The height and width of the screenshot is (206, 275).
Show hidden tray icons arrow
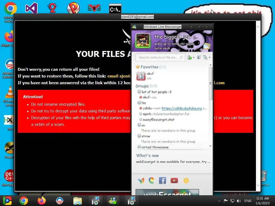pos(219,201)
